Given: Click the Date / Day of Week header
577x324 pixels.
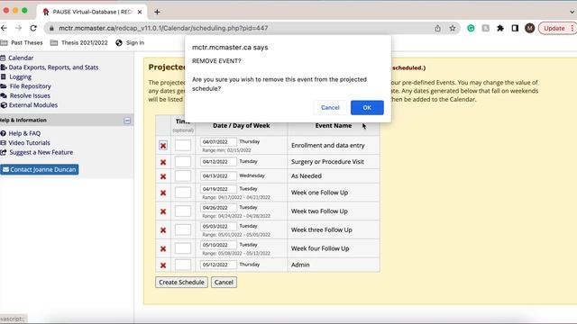Looking at the screenshot, I should [x=242, y=126].
